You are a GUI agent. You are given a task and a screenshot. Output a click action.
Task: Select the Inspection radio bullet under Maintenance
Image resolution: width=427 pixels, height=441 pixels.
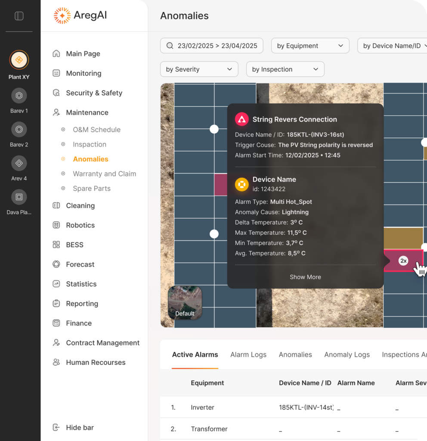coord(63,144)
